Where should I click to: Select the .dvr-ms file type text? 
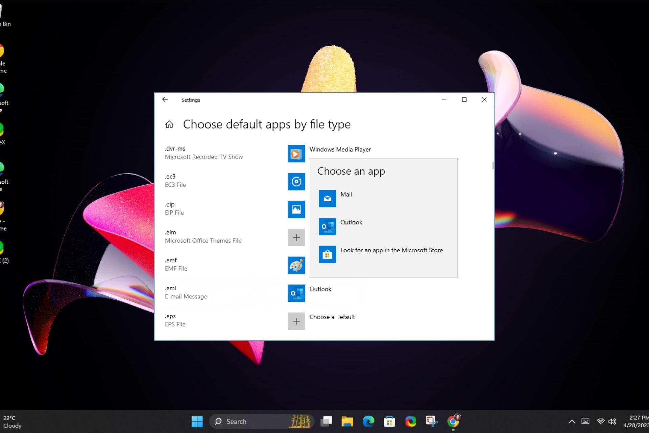pyautogui.click(x=175, y=149)
